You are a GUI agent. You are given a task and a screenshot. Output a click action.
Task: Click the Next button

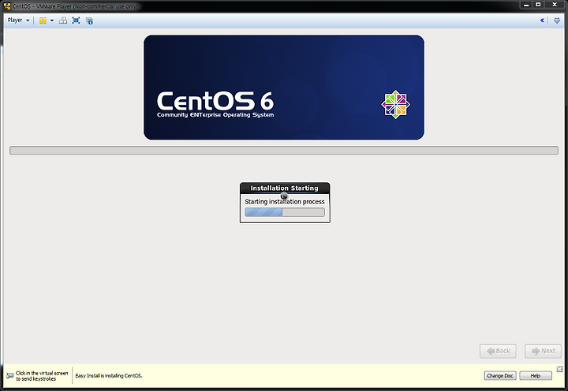coord(543,351)
